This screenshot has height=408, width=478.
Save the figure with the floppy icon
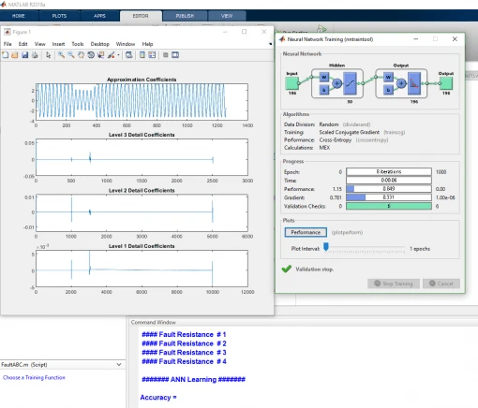tap(25, 55)
